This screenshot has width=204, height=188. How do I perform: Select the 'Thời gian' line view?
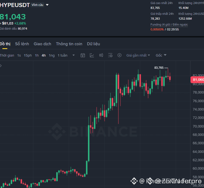[x=7, y=55]
